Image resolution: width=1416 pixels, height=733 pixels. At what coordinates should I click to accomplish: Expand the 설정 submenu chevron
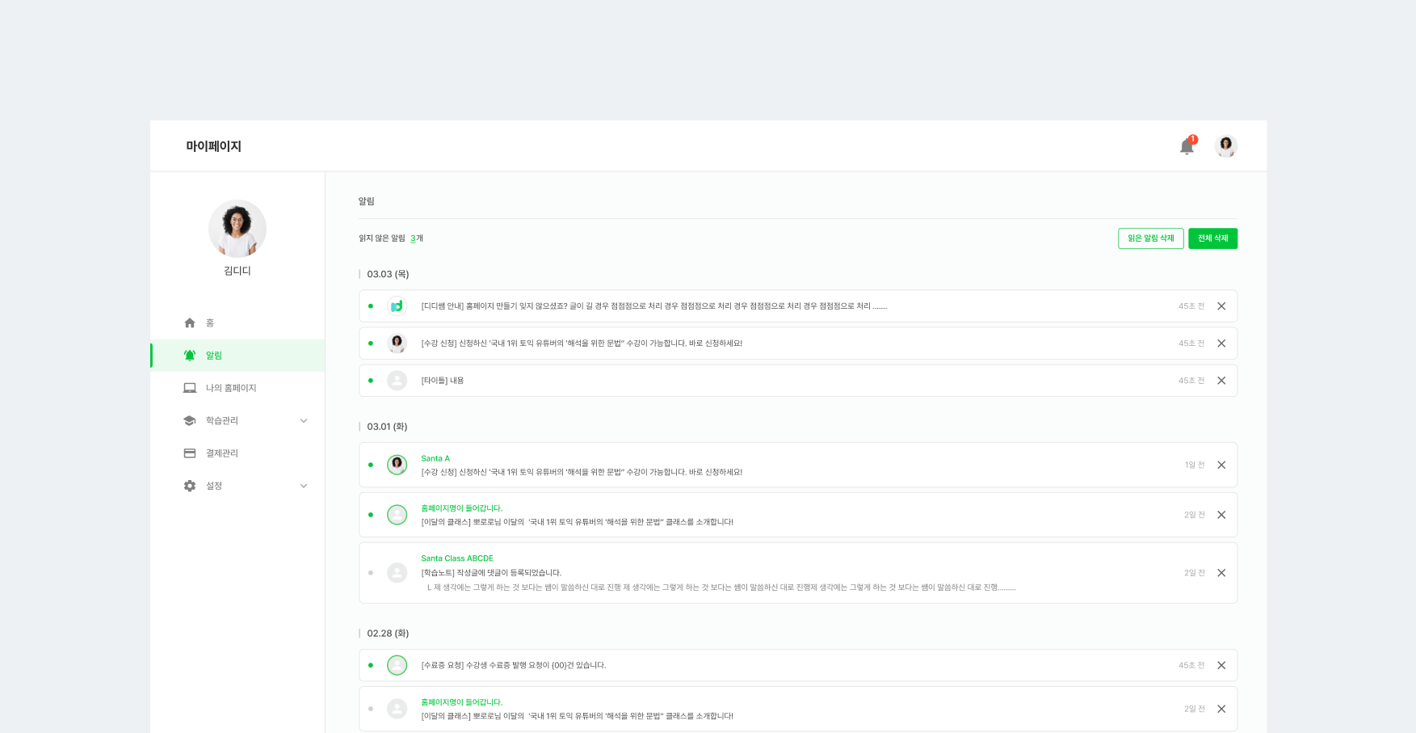point(304,486)
